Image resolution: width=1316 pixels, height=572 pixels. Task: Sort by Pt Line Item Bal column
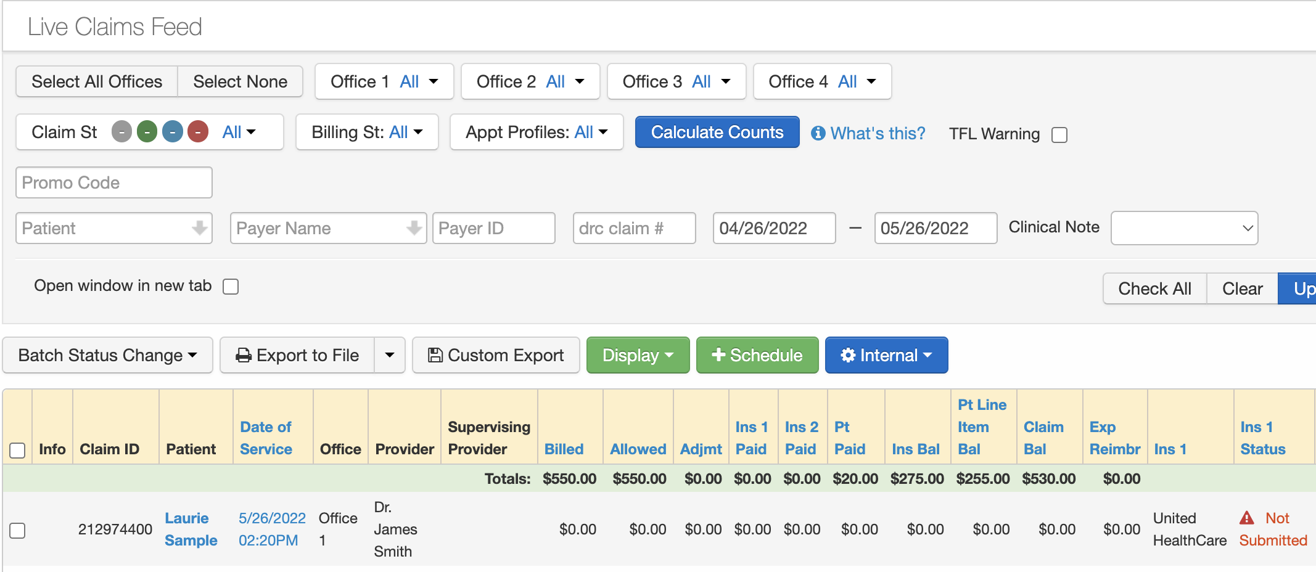click(982, 427)
